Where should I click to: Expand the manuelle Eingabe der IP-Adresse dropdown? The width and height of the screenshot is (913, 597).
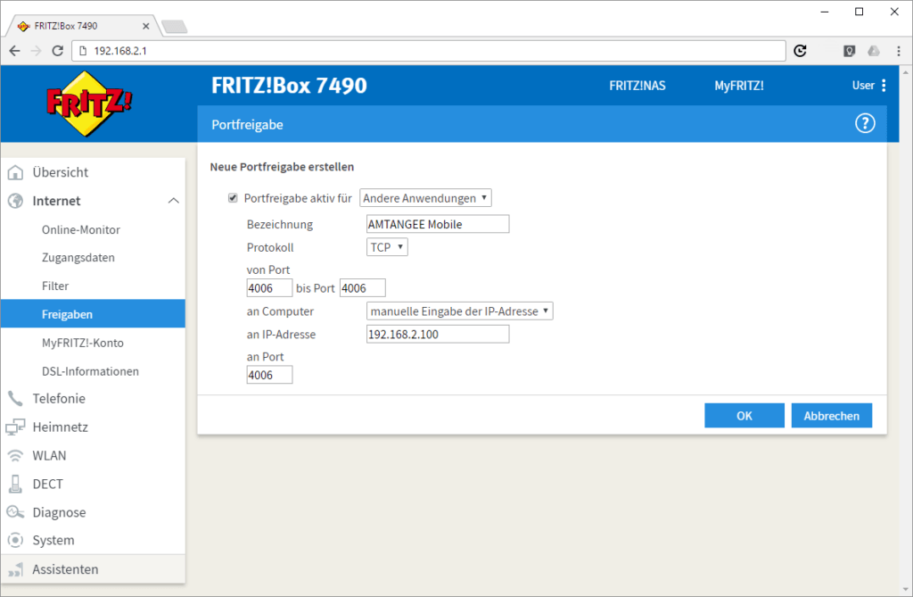click(x=460, y=311)
